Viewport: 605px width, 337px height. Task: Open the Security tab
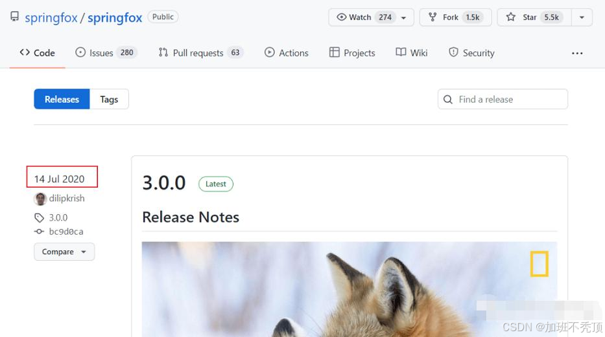(x=471, y=52)
